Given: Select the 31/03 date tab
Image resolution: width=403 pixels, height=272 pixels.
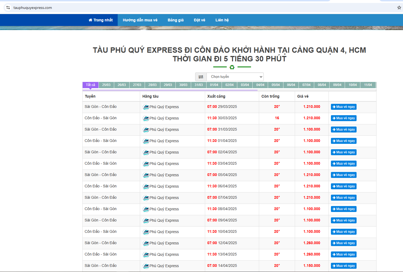Looking at the screenshot, I should 199,85.
